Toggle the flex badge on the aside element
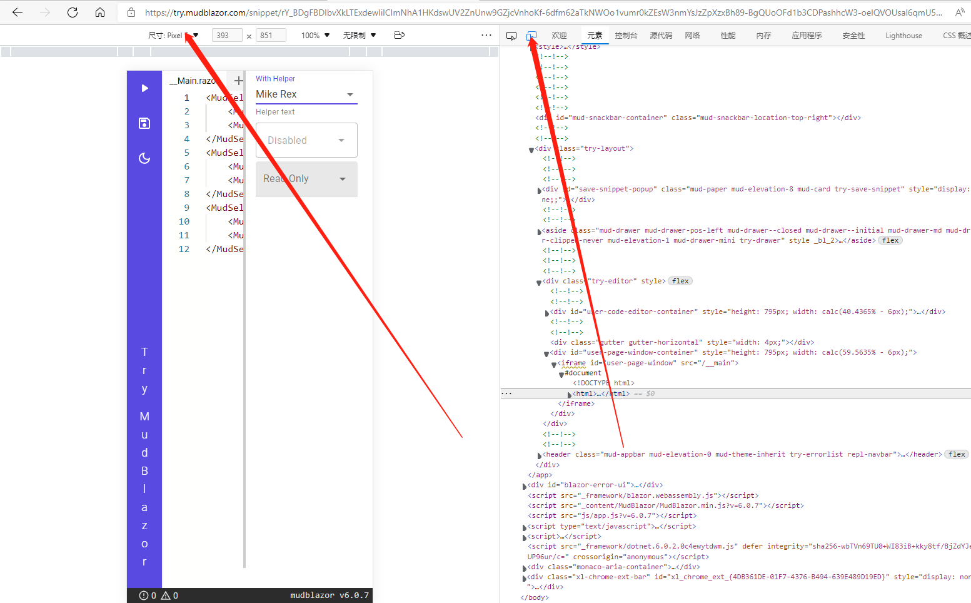The width and height of the screenshot is (971, 603). (890, 240)
